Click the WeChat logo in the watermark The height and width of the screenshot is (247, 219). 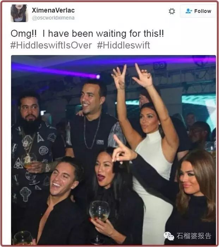[169, 236]
